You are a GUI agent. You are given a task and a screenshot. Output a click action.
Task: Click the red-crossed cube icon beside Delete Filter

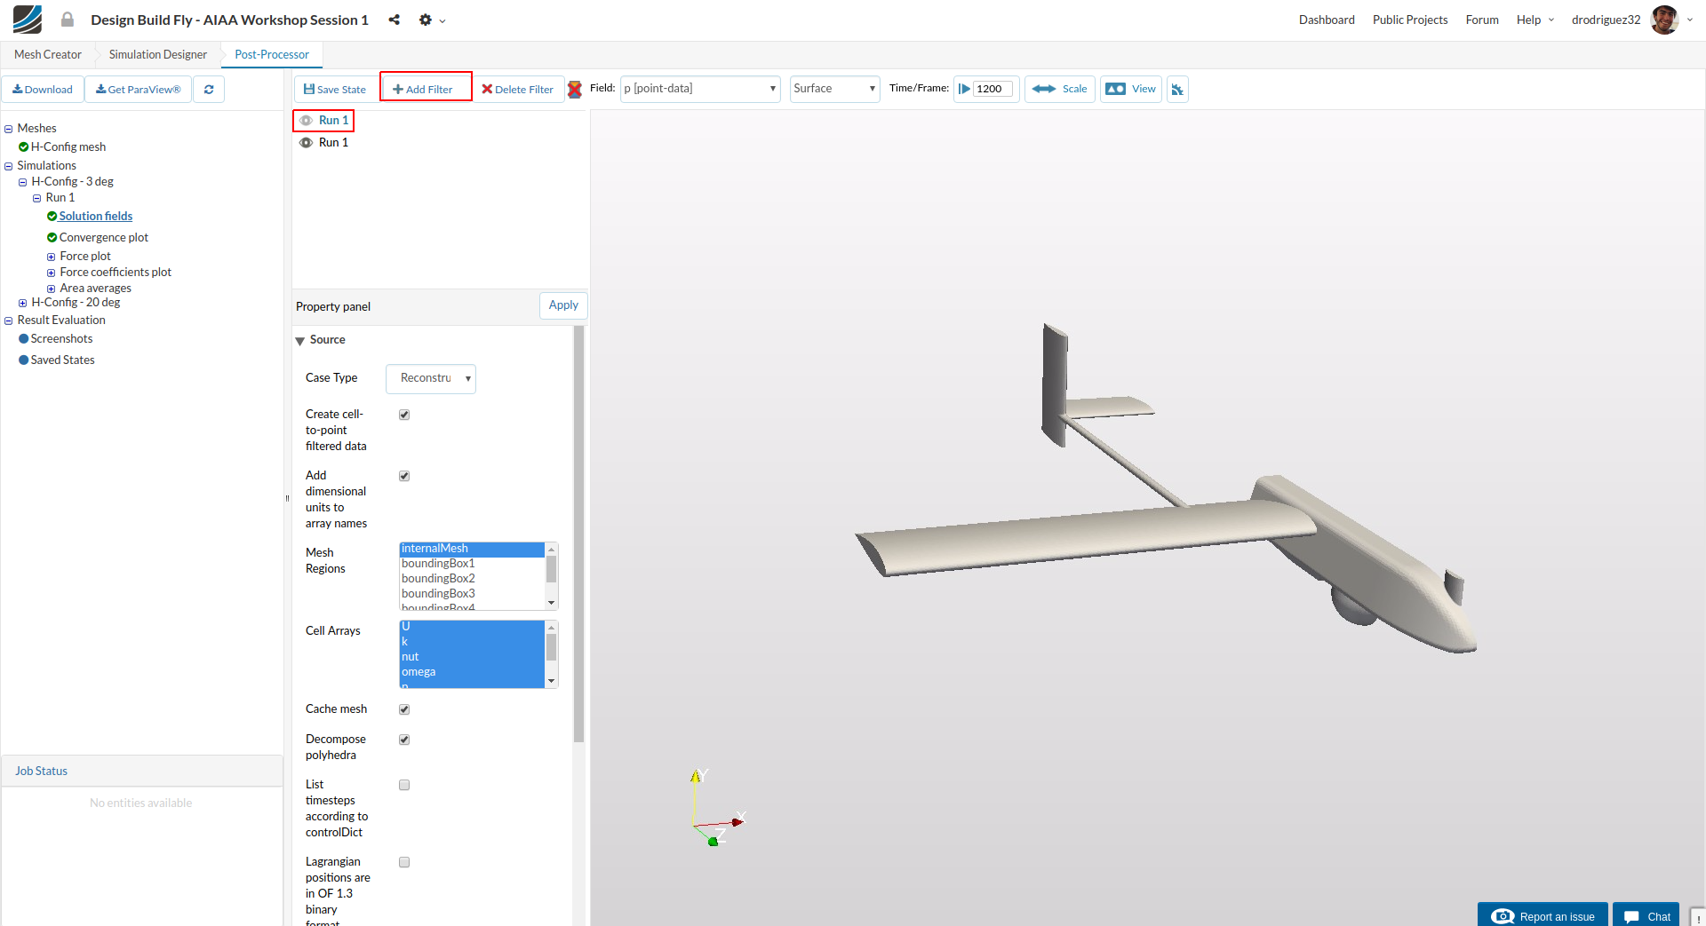click(575, 90)
